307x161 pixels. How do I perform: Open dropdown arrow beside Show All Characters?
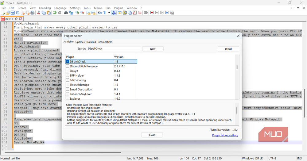coord(109,13)
